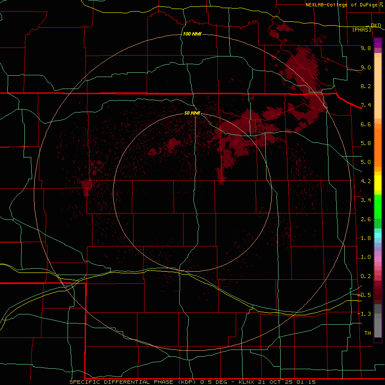Click the 0.2 color scale value
This screenshot has width=385, height=385.
coord(366,276)
